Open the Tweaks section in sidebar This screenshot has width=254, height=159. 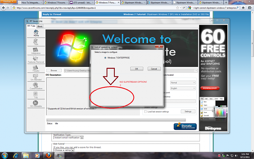coord(36,68)
